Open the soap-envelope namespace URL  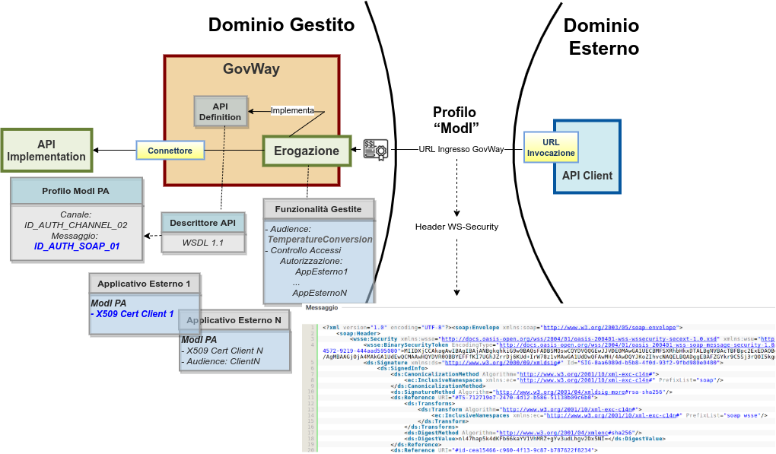(609, 328)
